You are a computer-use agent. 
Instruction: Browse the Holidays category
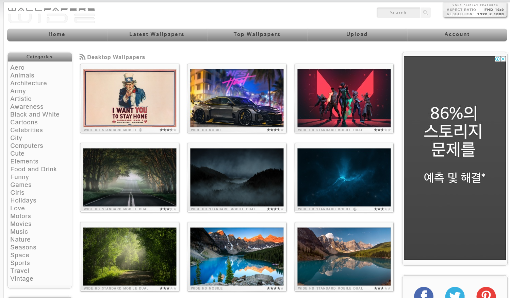[x=23, y=200]
